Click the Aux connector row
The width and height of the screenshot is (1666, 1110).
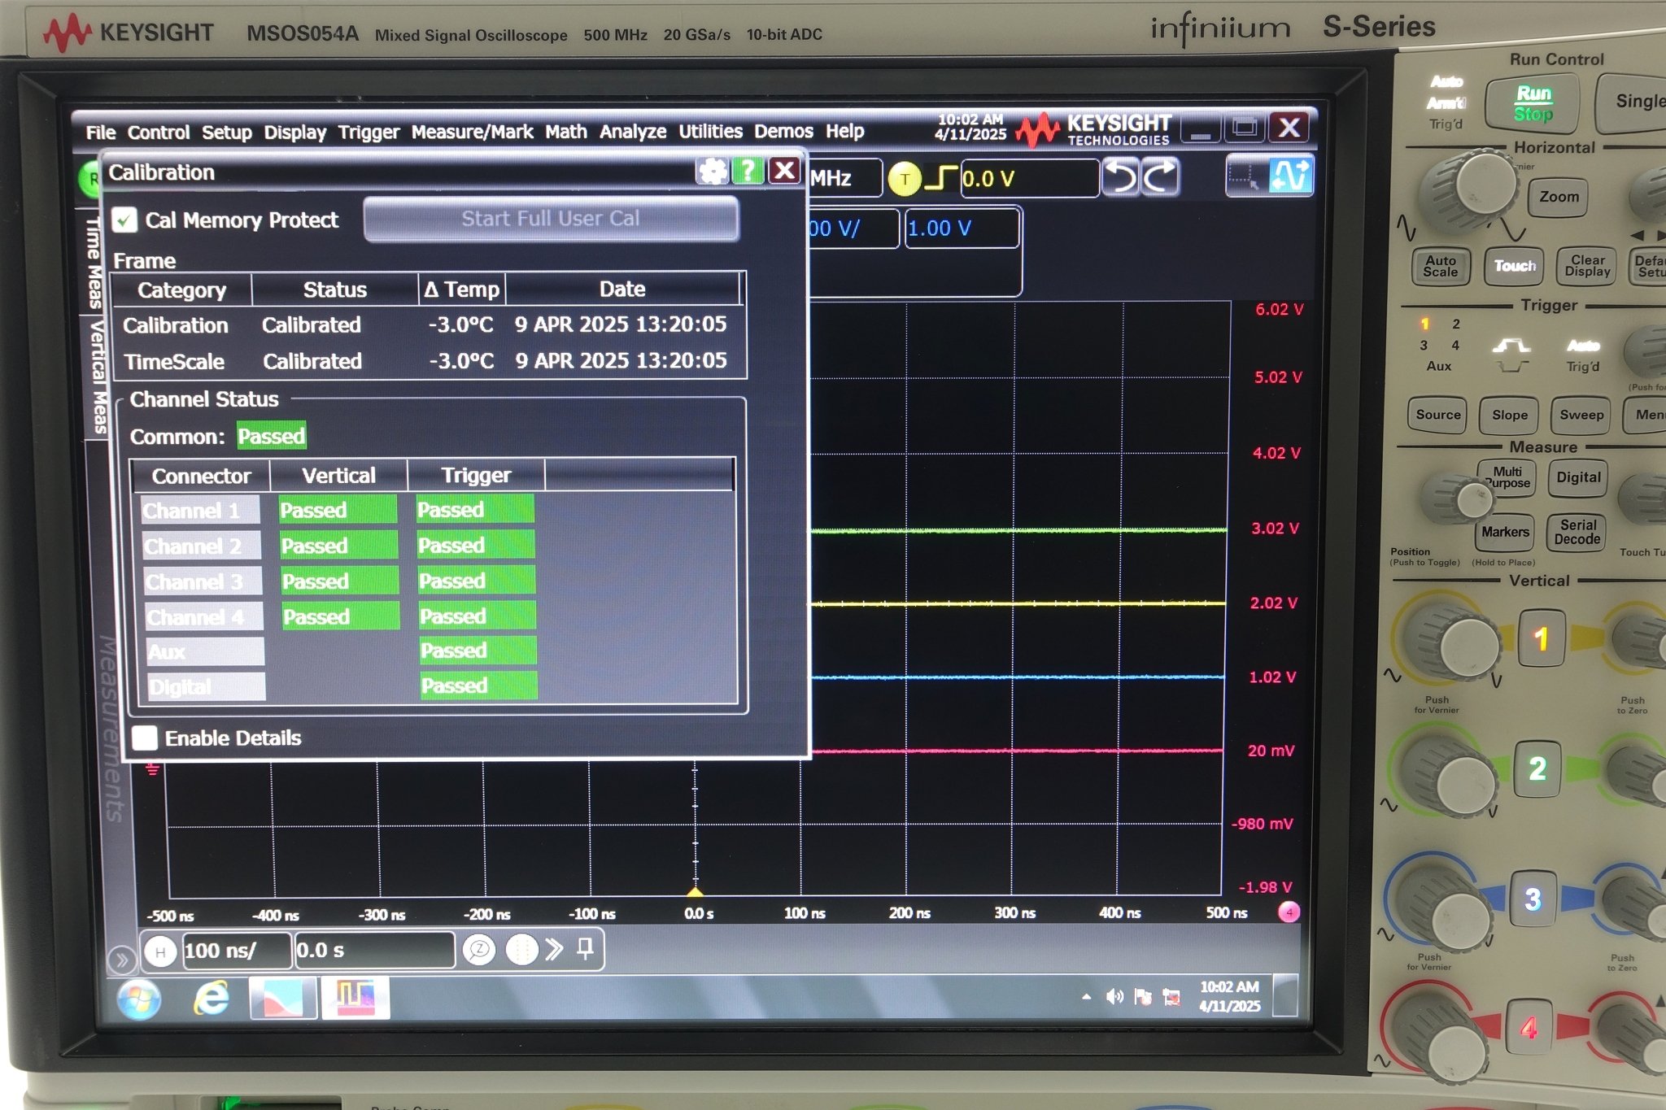coord(205,652)
